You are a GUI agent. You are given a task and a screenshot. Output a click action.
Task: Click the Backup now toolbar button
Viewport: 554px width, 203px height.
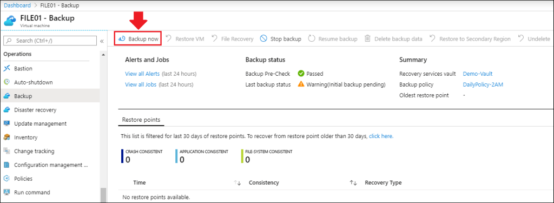[138, 39]
